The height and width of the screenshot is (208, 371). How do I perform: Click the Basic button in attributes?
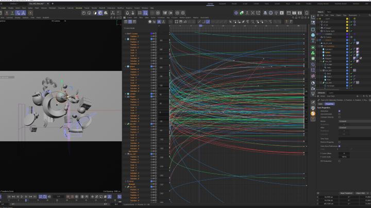click(321, 104)
